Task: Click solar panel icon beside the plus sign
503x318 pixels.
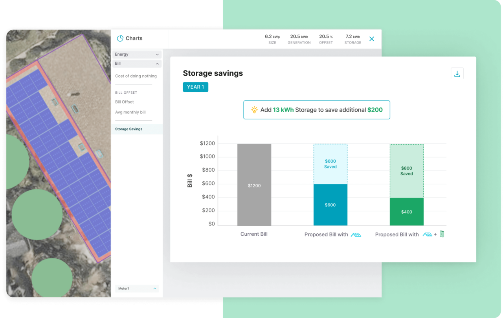Action: click(x=427, y=234)
